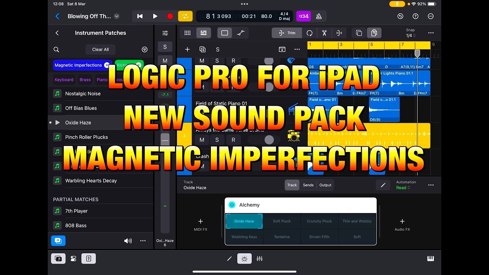This screenshot has width=489, height=275.
Task: Duplicate track with the plus-square icon
Action: (x=203, y=49)
